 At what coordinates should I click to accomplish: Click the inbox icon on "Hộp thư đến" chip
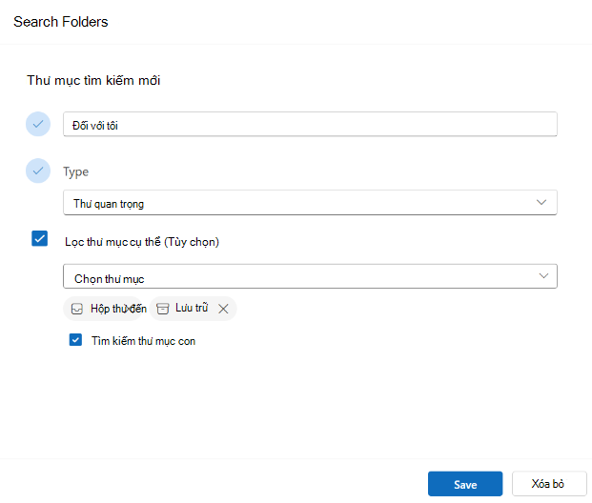(x=77, y=309)
